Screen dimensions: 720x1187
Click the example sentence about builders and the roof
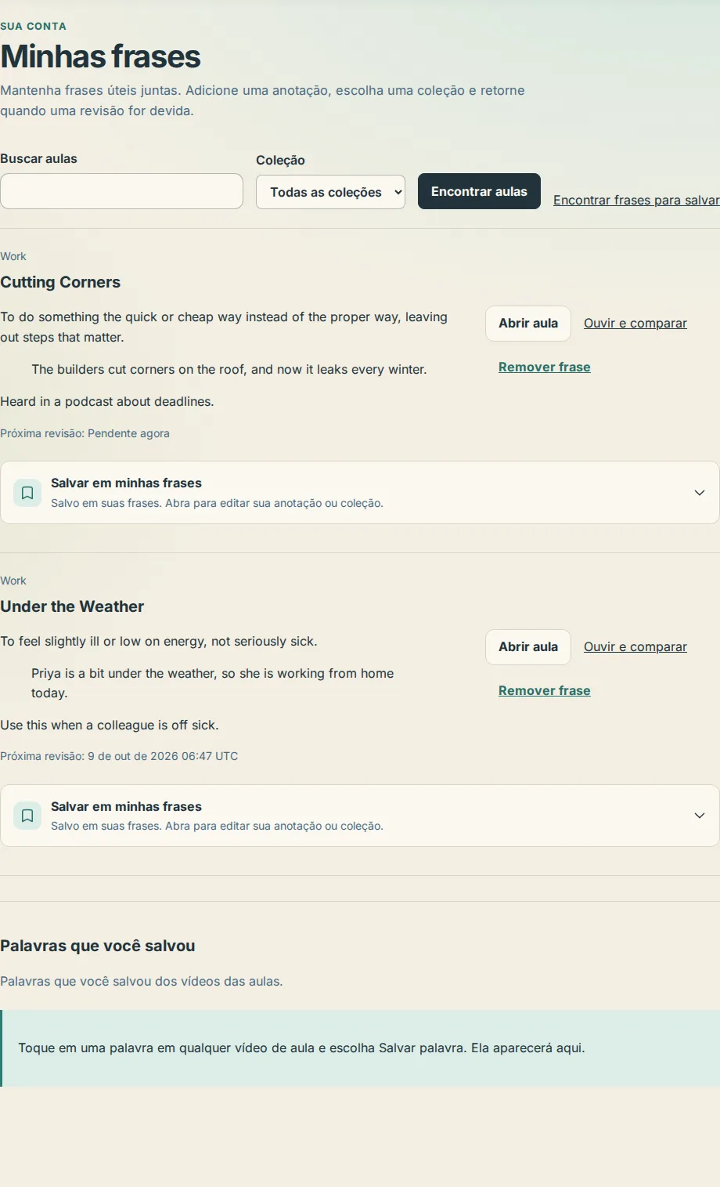[229, 369]
